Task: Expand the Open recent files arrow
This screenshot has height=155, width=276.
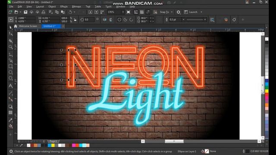Action: (x=20, y=12)
